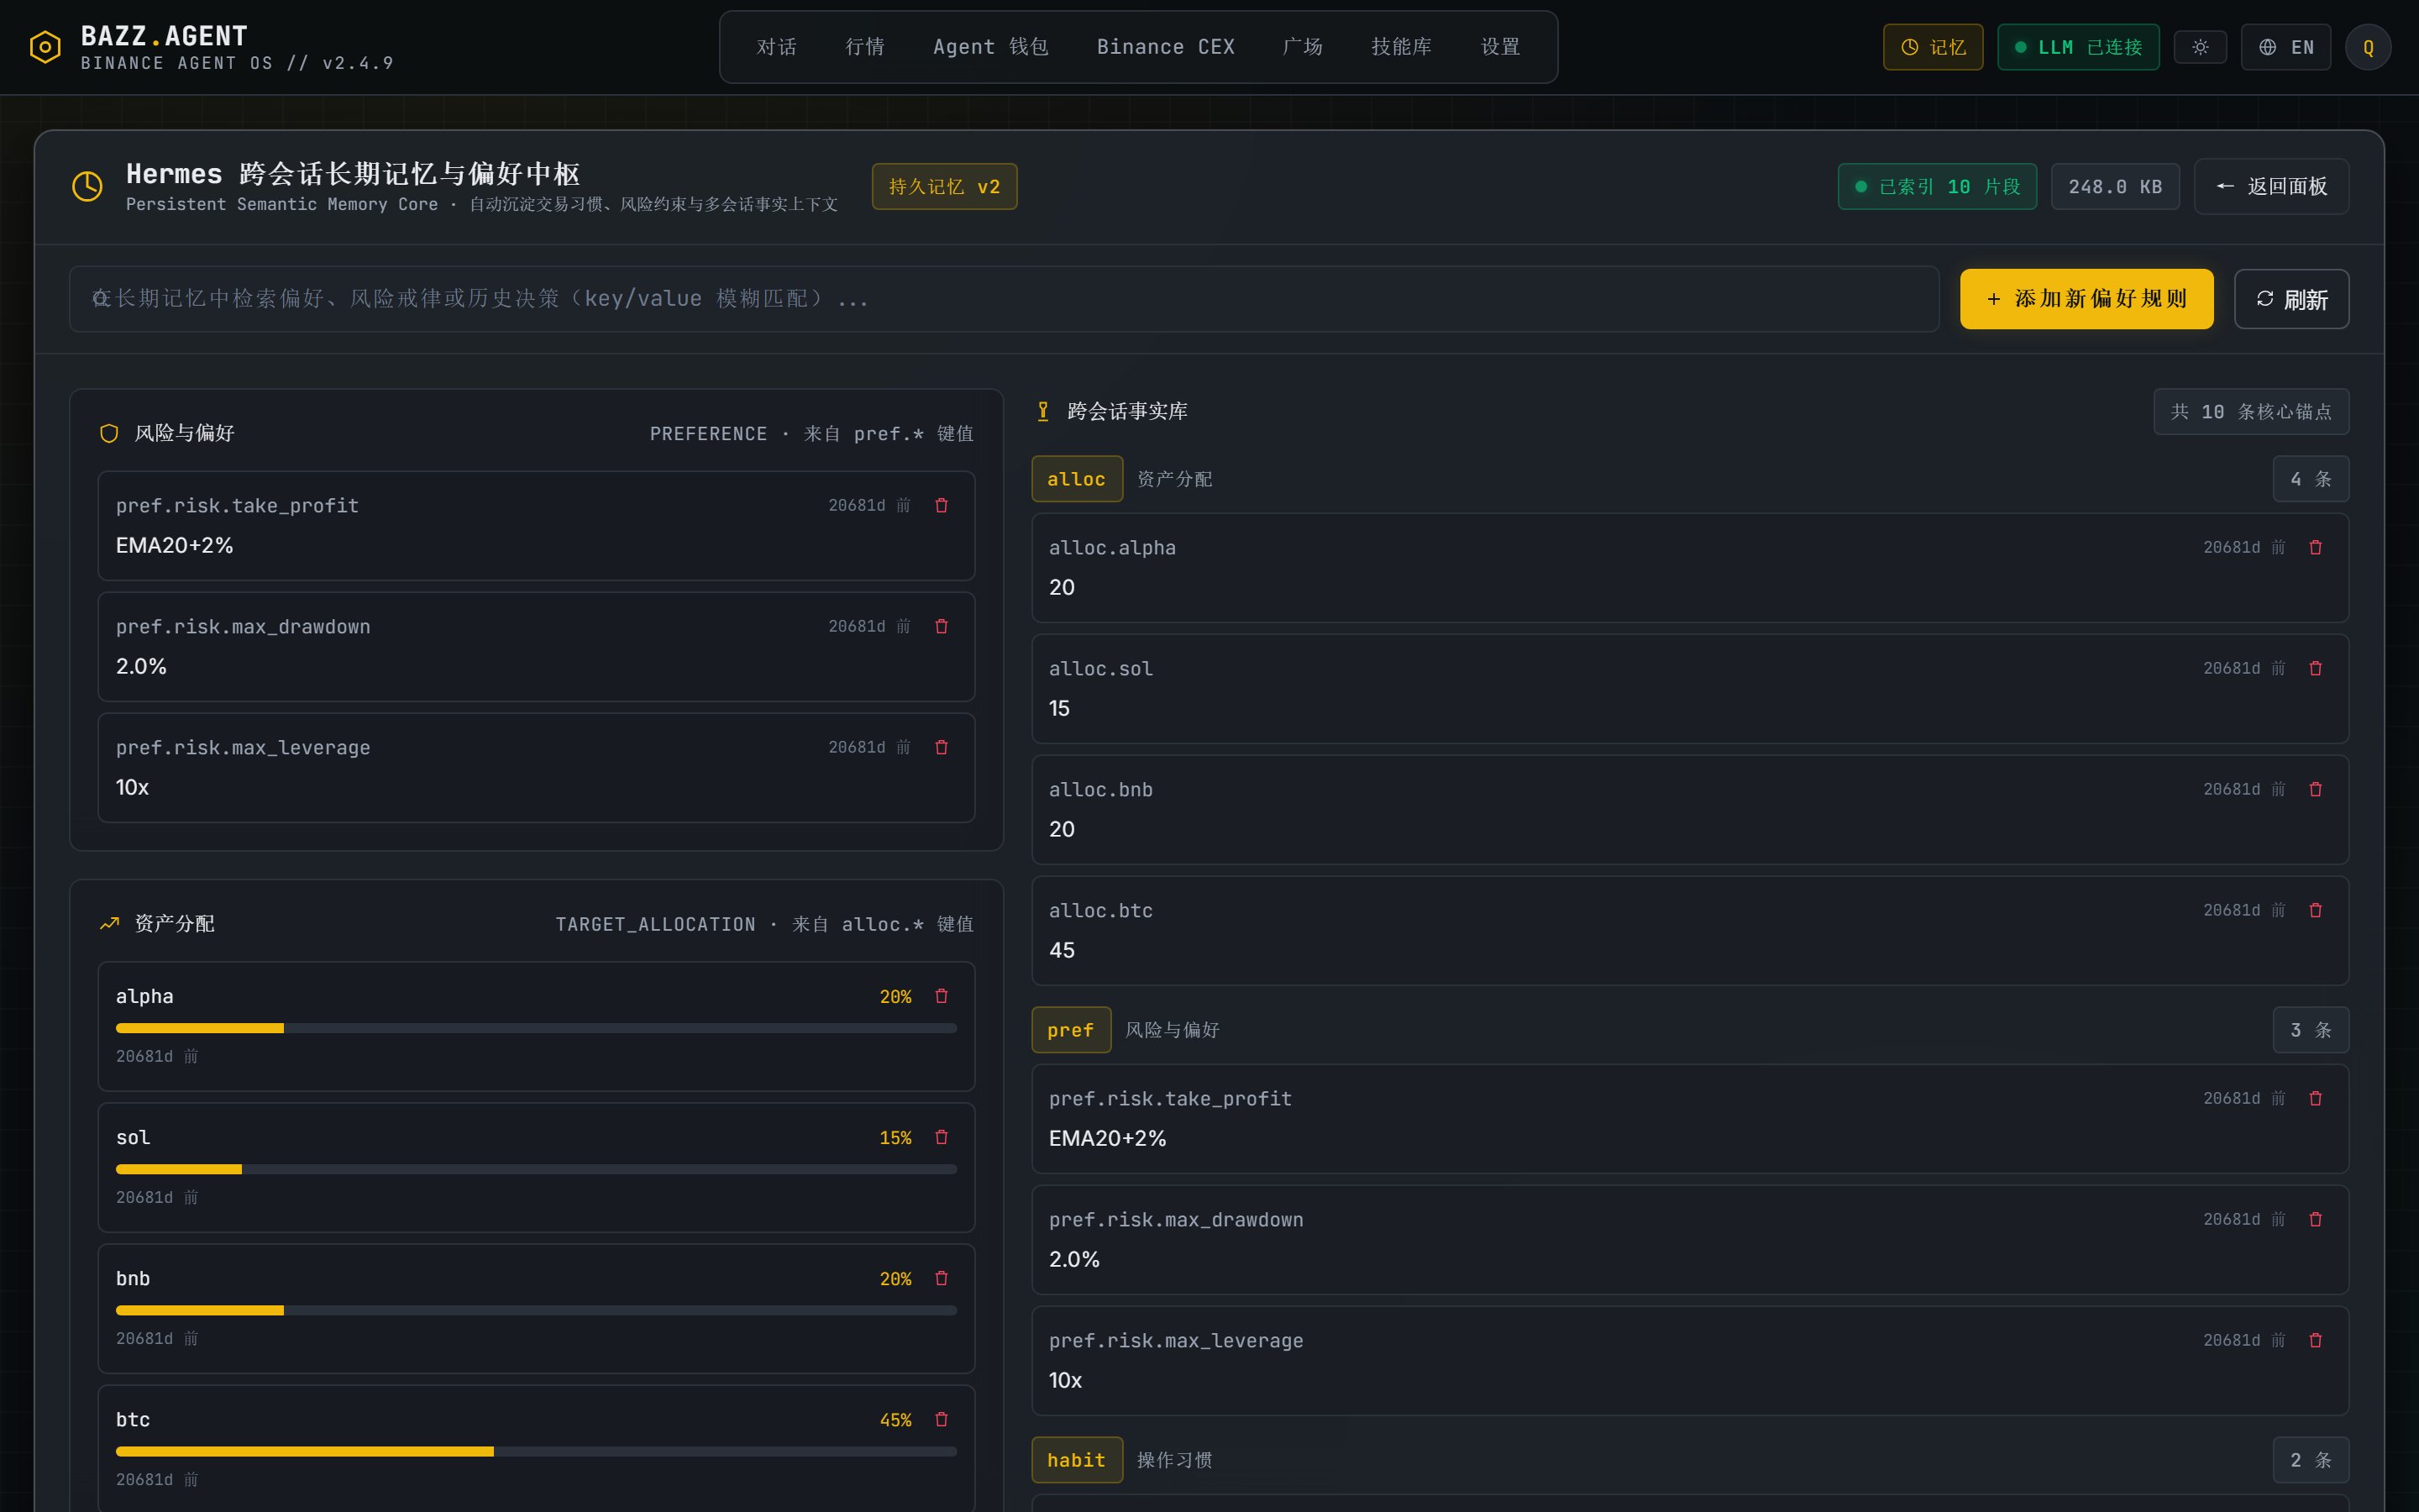This screenshot has height=1512, width=2419.
Task: Click the 3 条 count for pref group
Action: (x=2311, y=1030)
